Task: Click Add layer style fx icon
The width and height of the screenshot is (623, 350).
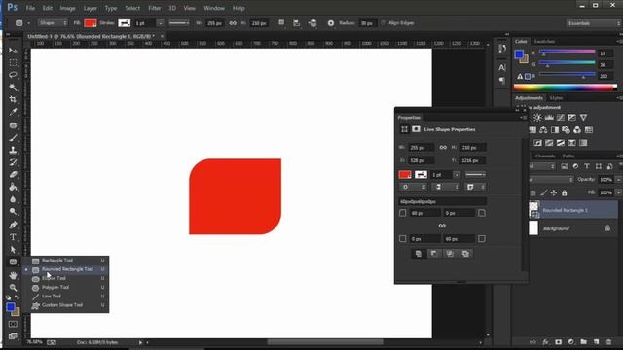Action: 545,341
